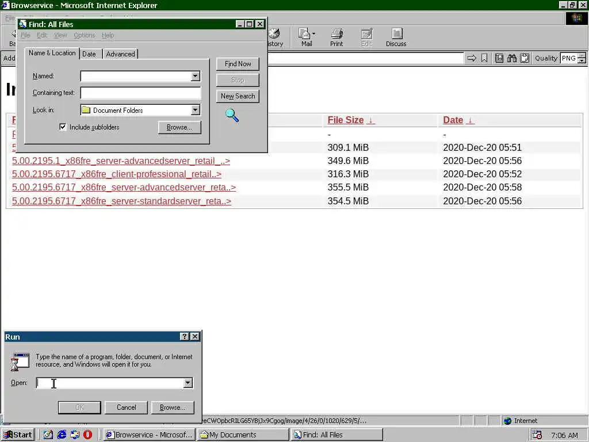The height and width of the screenshot is (442, 589).
Task: Click the binoculars icon in address toolbar
Action: click(511, 58)
